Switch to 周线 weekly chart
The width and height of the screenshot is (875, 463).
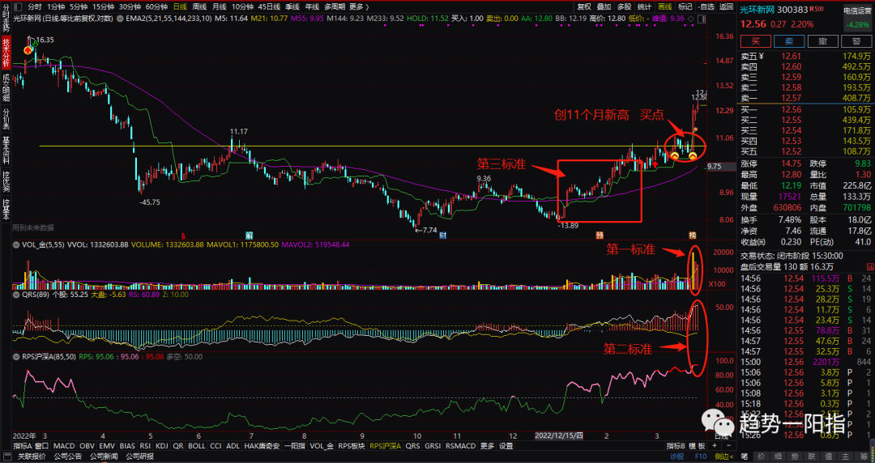pyautogui.click(x=199, y=7)
